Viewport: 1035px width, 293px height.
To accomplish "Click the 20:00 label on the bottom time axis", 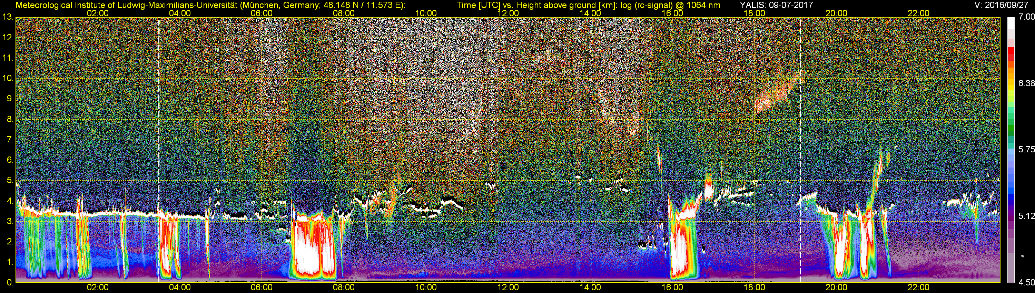I will pos(837,287).
